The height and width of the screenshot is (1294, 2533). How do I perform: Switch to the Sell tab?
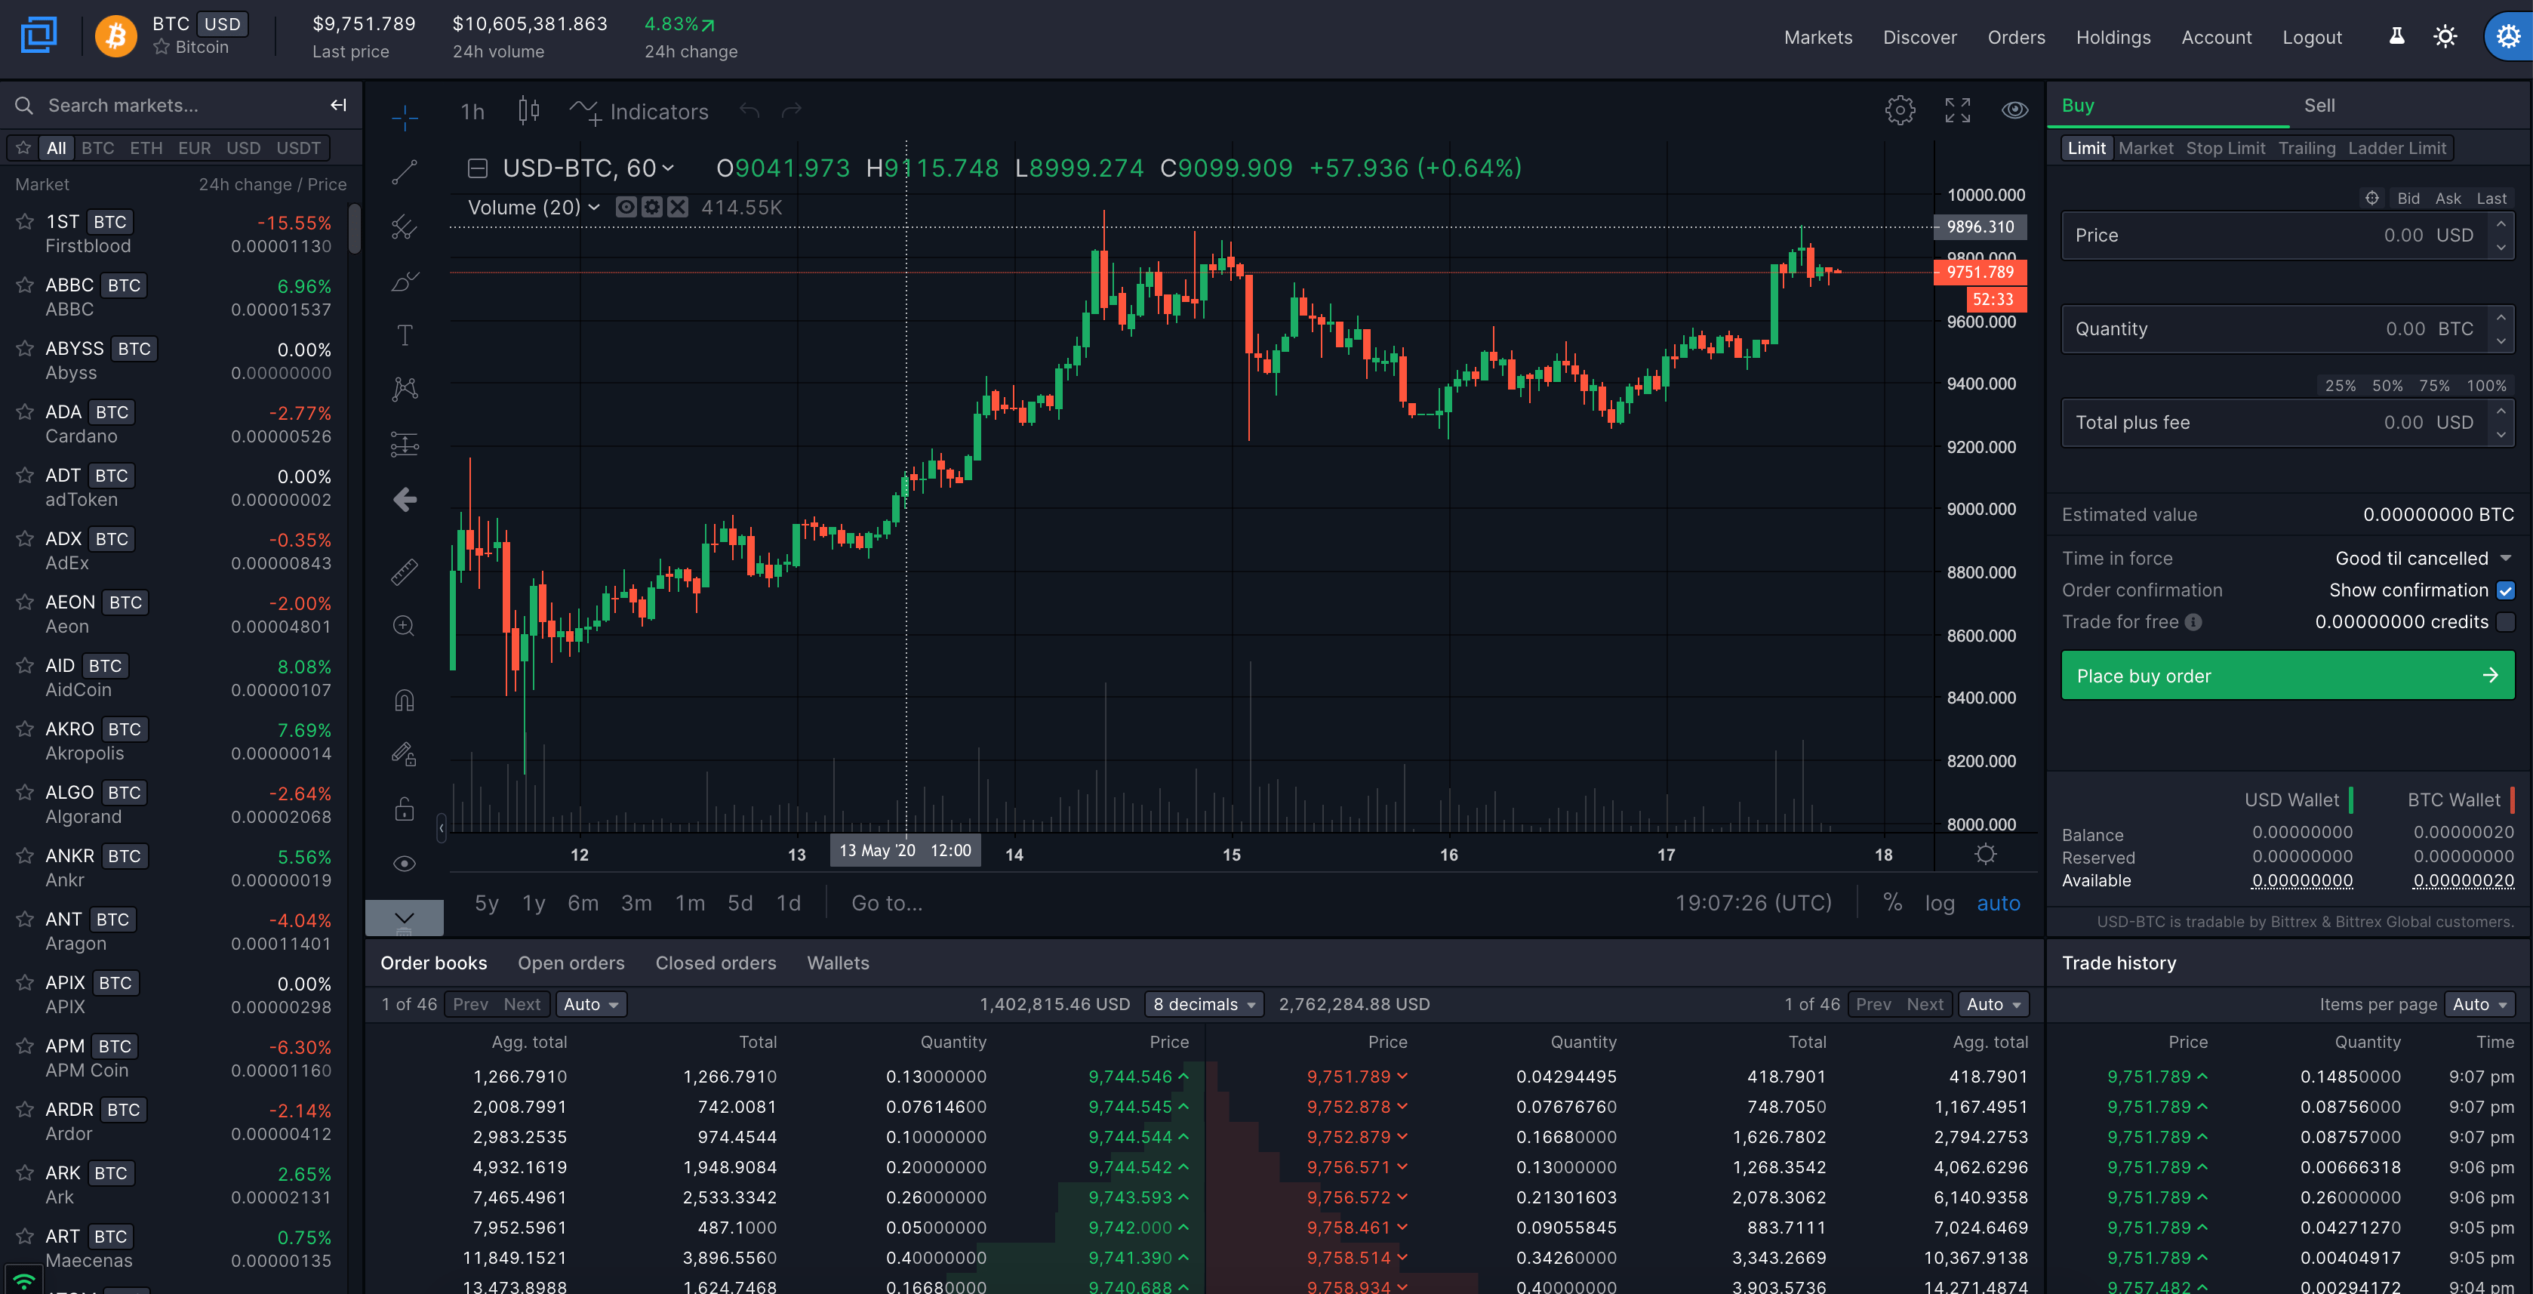tap(2318, 105)
